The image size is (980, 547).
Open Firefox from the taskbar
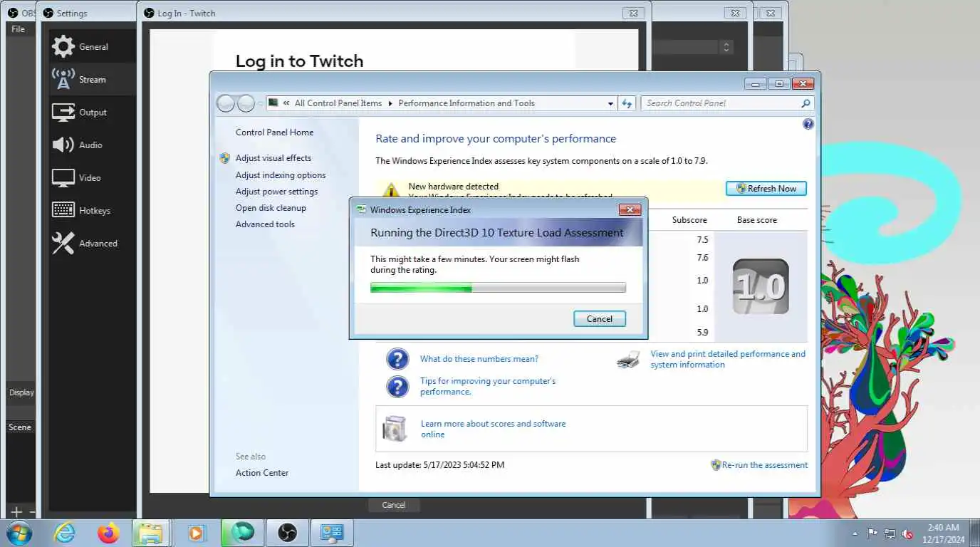click(108, 533)
